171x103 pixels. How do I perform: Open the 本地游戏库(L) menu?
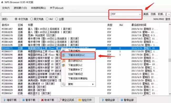(38, 8)
